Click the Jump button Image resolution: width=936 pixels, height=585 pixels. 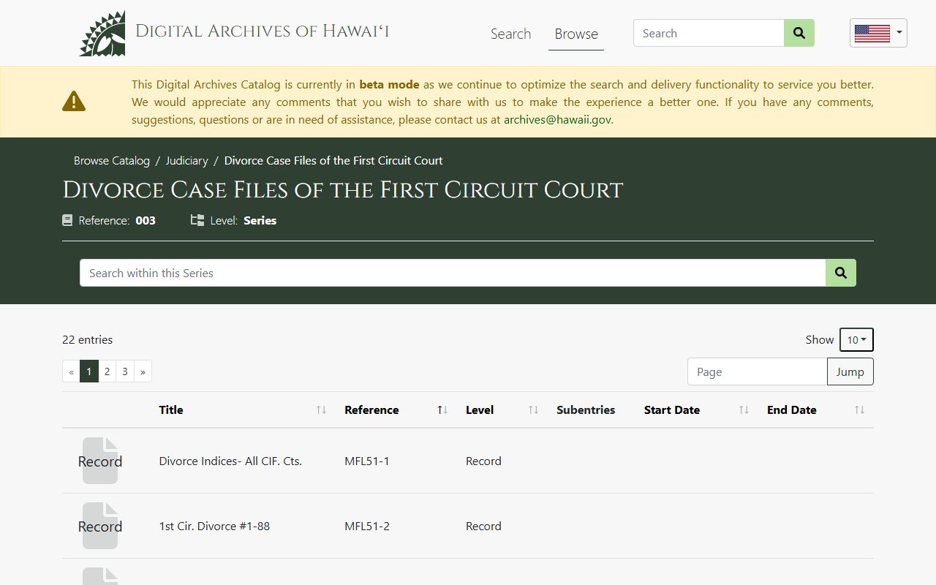coord(850,371)
